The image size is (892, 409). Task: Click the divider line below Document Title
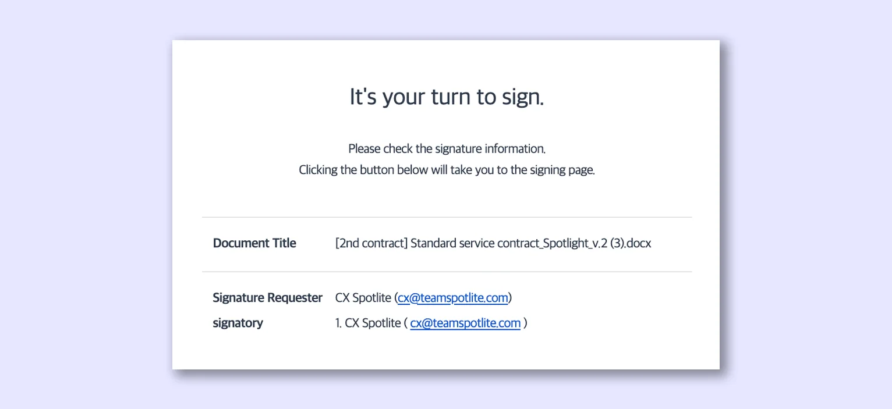[x=446, y=272]
